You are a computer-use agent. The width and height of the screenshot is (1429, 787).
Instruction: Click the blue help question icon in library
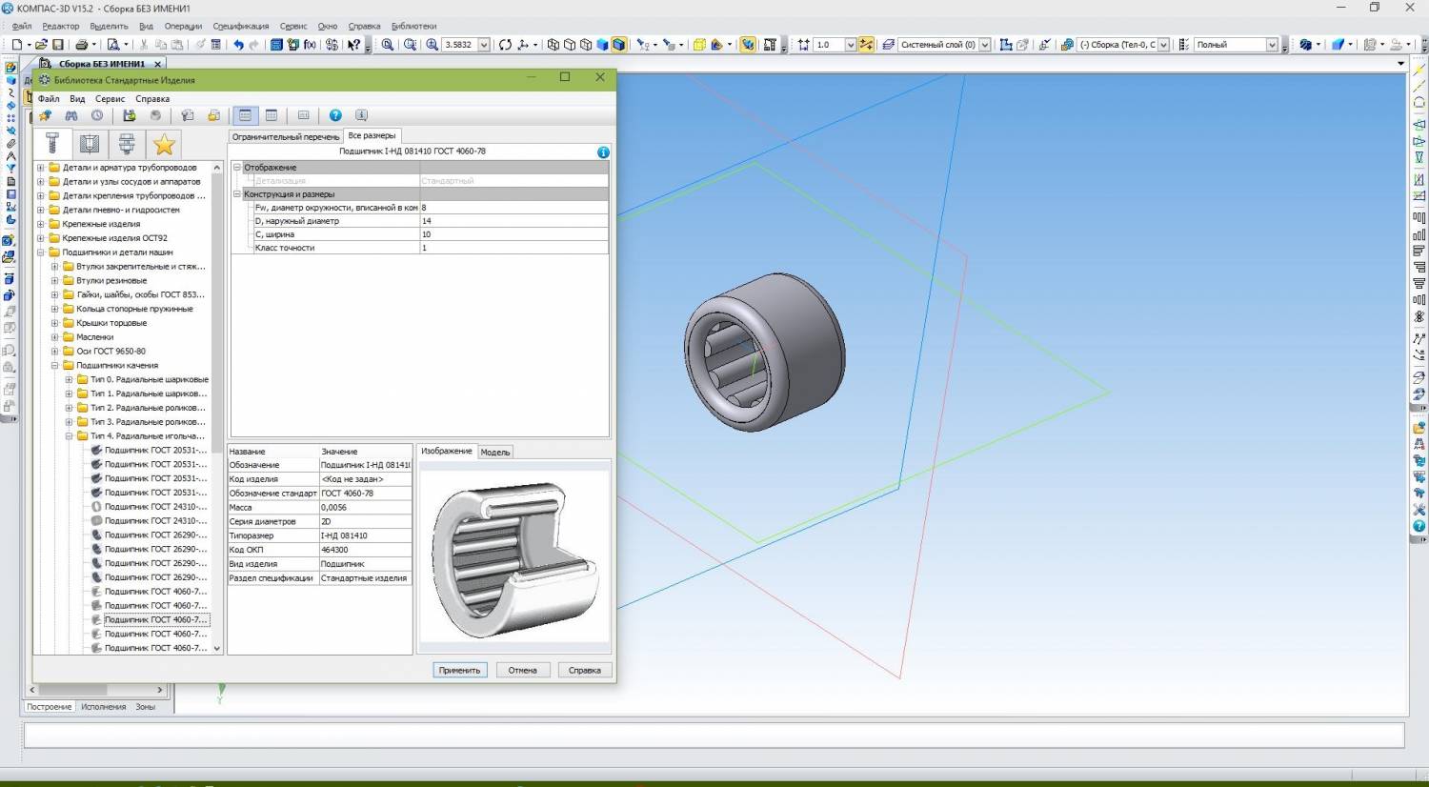coord(335,115)
